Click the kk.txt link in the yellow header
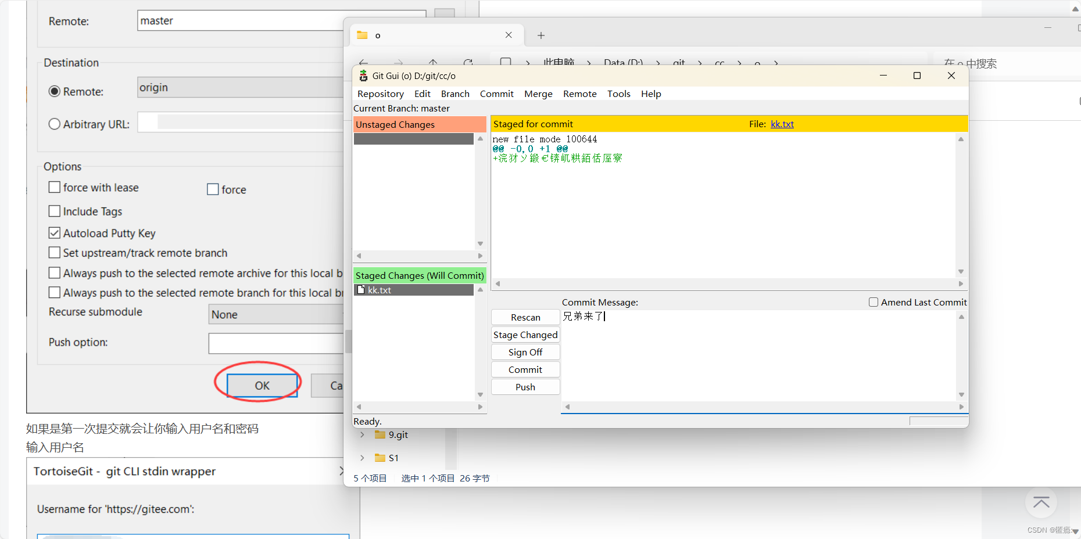 [782, 124]
